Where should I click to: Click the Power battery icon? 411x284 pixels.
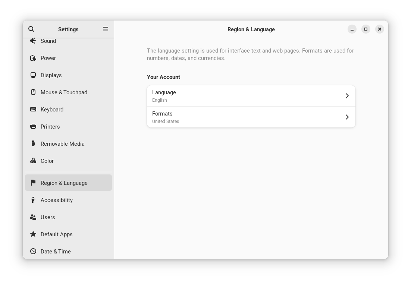33,58
